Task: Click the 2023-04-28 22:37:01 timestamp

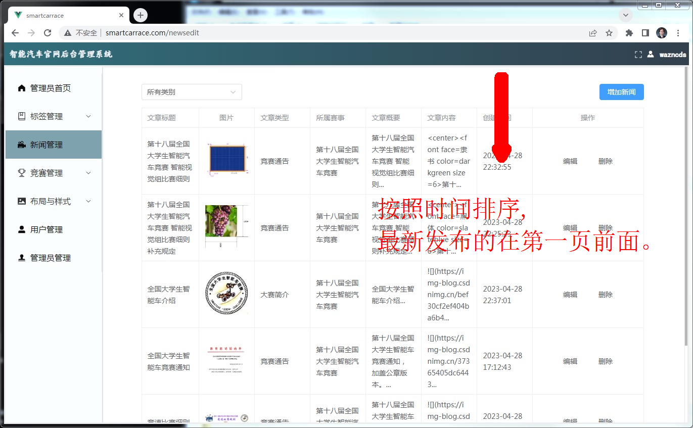Action: pyautogui.click(x=502, y=295)
